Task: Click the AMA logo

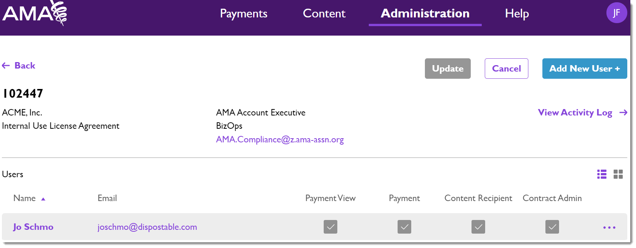Action: pyautogui.click(x=34, y=14)
